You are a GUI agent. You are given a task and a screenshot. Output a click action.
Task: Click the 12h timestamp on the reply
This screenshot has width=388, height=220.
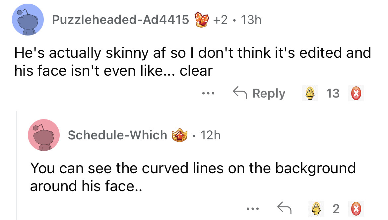(x=210, y=135)
